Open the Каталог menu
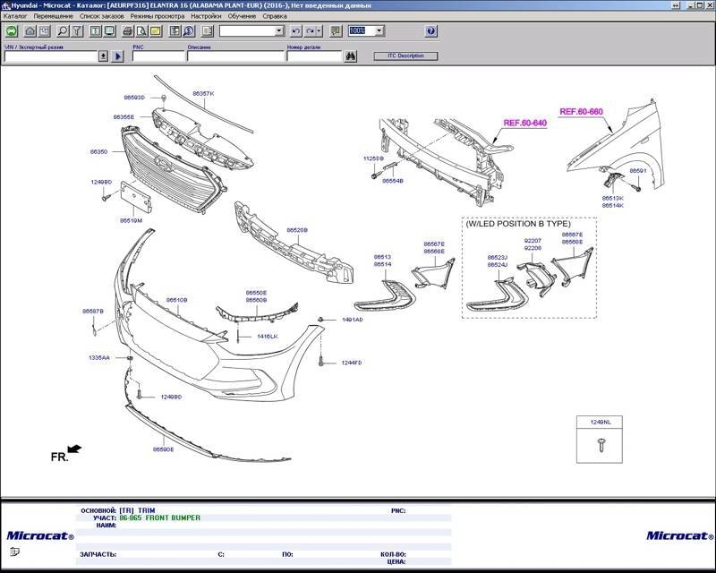The width and height of the screenshot is (716, 573). [x=15, y=16]
